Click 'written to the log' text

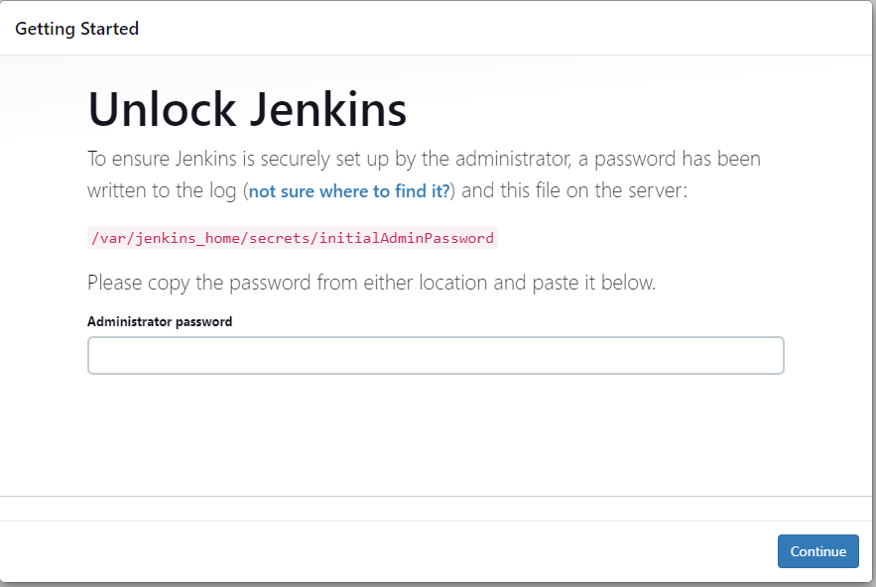161,191
